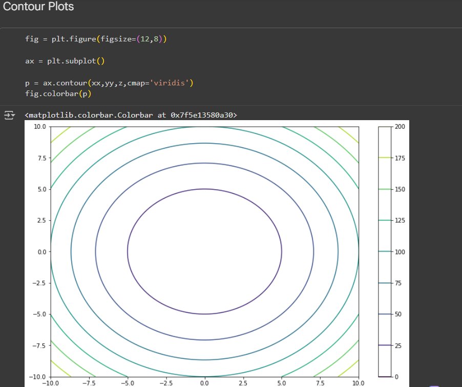Click the y-axis label −7.5
This screenshot has width=462, height=387.
(x=39, y=346)
